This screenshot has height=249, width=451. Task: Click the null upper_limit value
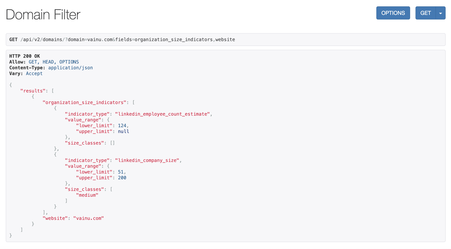(123, 131)
